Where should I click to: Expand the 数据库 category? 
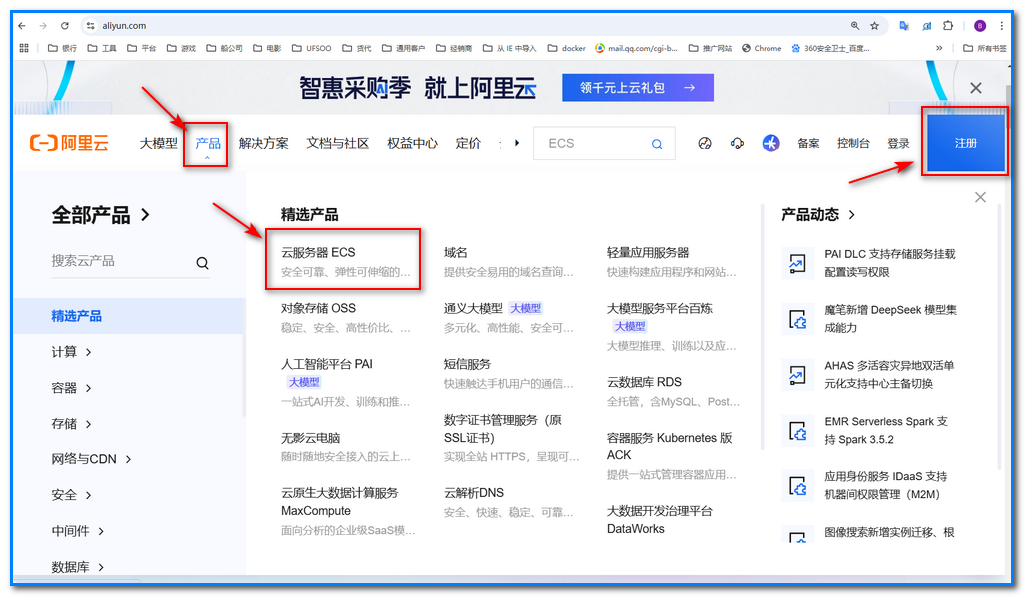click(78, 567)
